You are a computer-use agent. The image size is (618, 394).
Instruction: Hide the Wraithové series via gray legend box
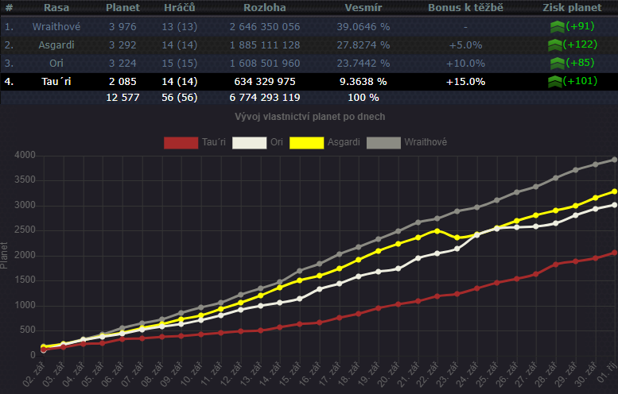pos(383,142)
